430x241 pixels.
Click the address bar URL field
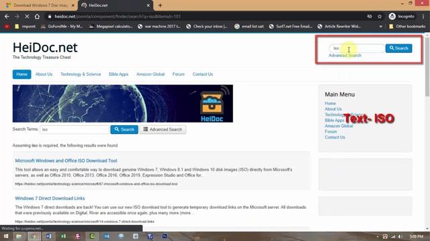click(206, 16)
